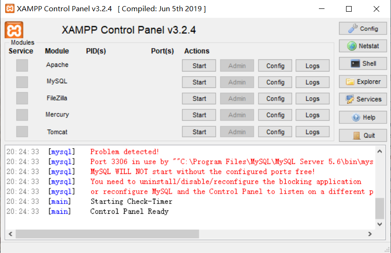Screen dimensions: 391x253
Task: Toggle the Mercury service checkbox
Action: (x=22, y=115)
